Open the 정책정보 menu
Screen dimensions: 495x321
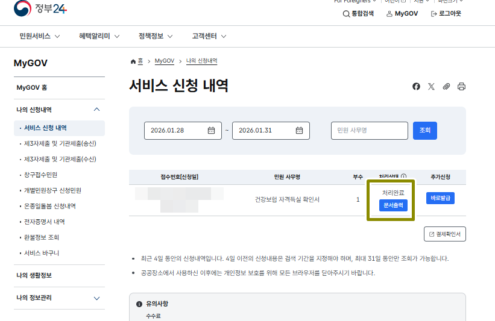coord(156,36)
